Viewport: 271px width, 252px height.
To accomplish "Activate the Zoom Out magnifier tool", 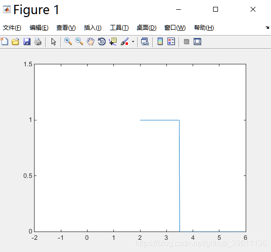I will [x=79, y=41].
